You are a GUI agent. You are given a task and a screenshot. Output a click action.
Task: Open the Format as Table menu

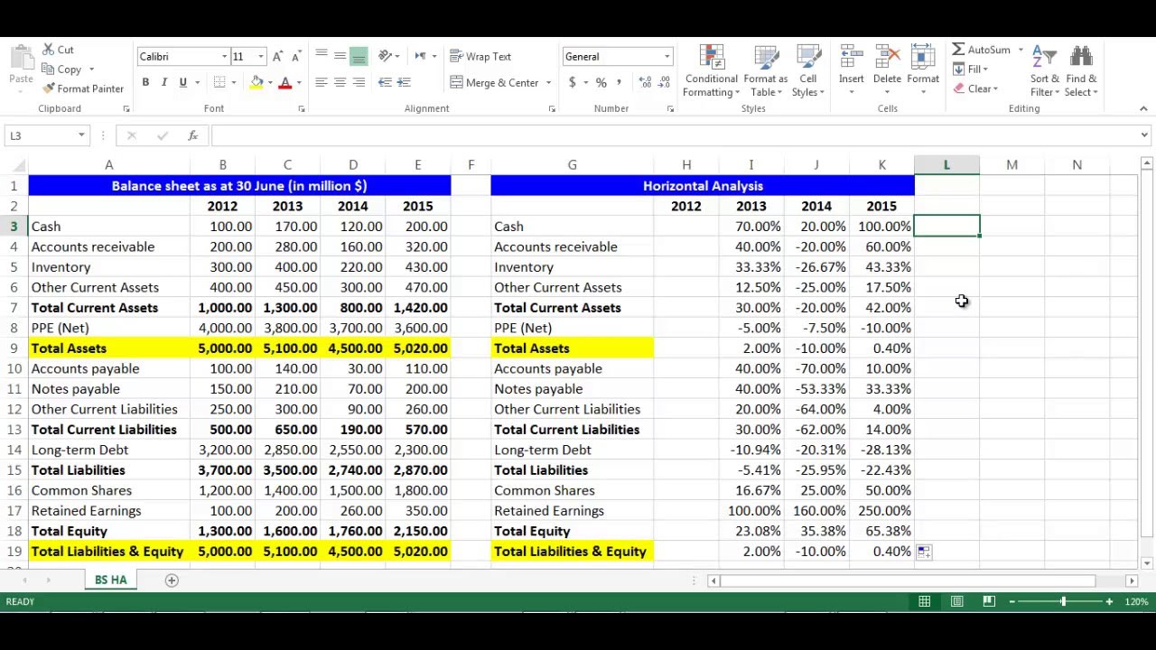pyautogui.click(x=766, y=70)
